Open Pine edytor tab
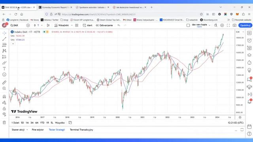This screenshot has height=142, width=253. 38,130
